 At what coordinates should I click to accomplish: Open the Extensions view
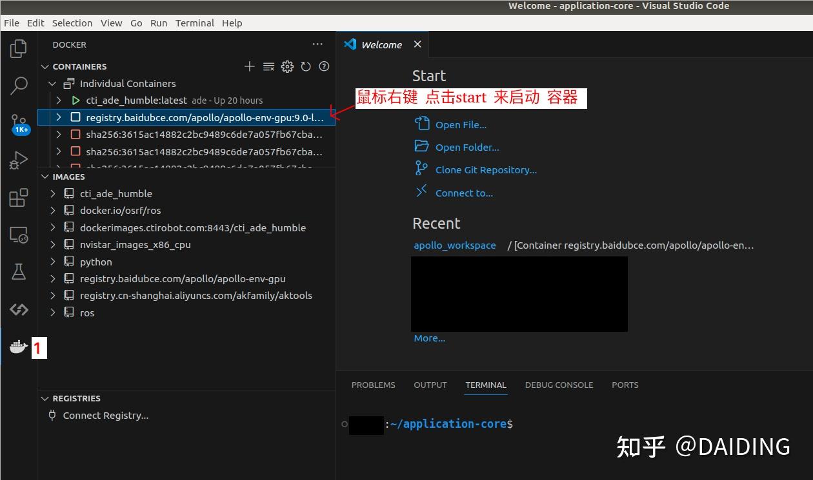[x=19, y=198]
